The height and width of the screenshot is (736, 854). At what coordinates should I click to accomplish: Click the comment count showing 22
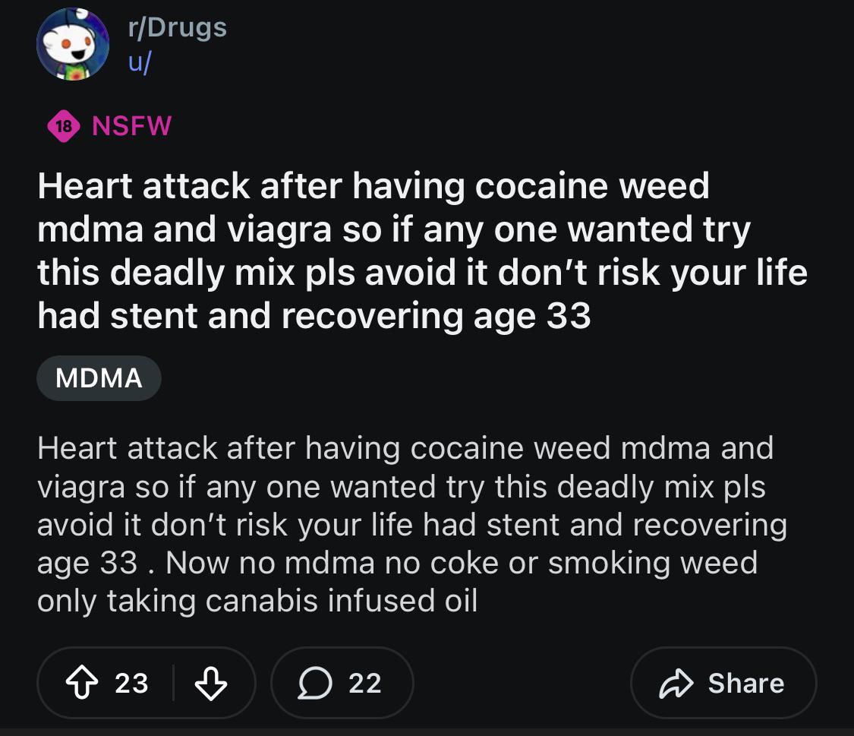pos(364,683)
